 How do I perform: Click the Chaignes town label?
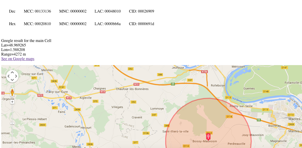[100, 88]
